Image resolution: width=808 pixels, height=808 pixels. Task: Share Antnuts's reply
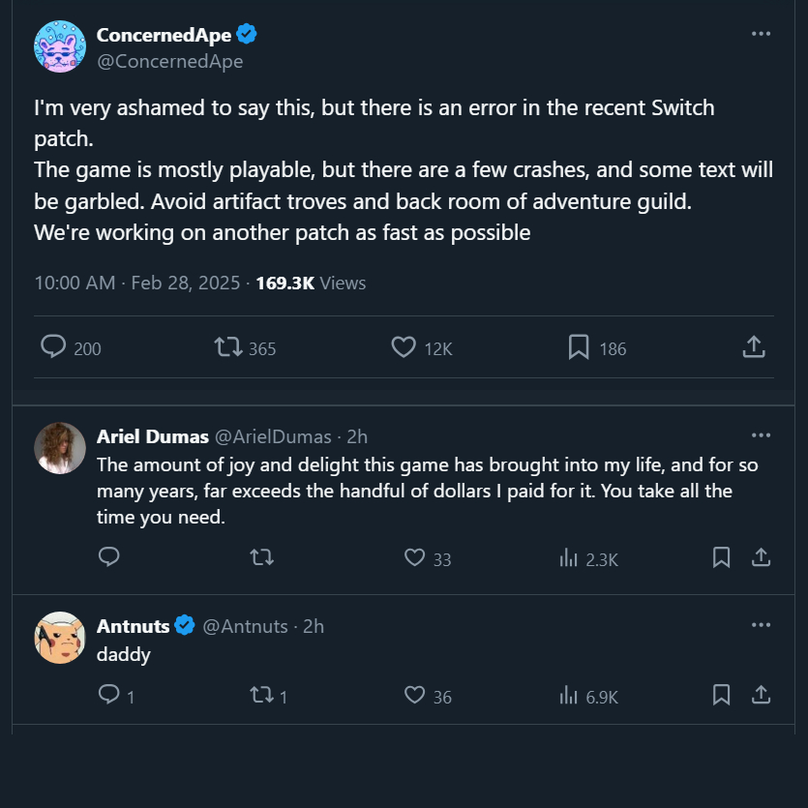point(762,696)
